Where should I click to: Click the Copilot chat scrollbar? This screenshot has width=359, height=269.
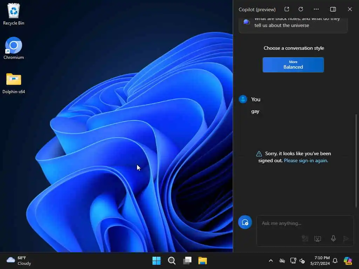click(356, 160)
